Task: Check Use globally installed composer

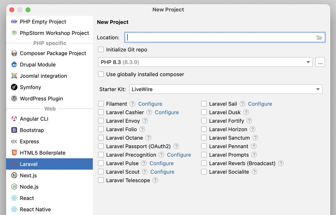Action: tap(101, 74)
